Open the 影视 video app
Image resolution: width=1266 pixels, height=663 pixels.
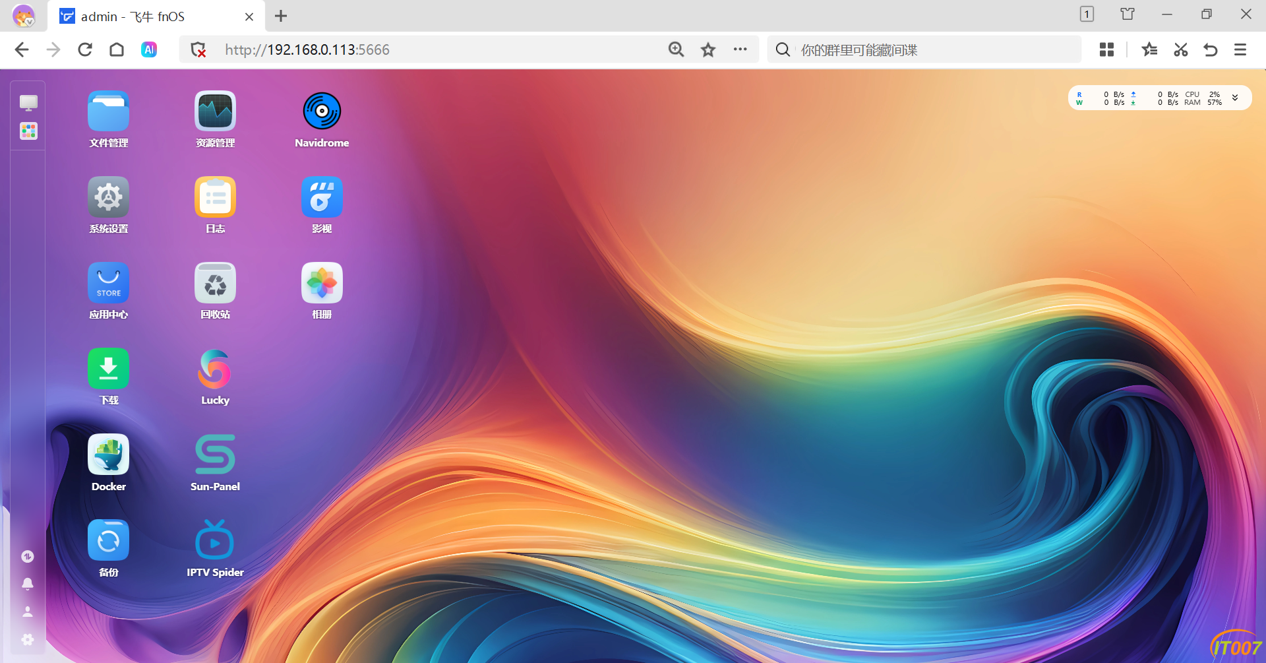[322, 197]
